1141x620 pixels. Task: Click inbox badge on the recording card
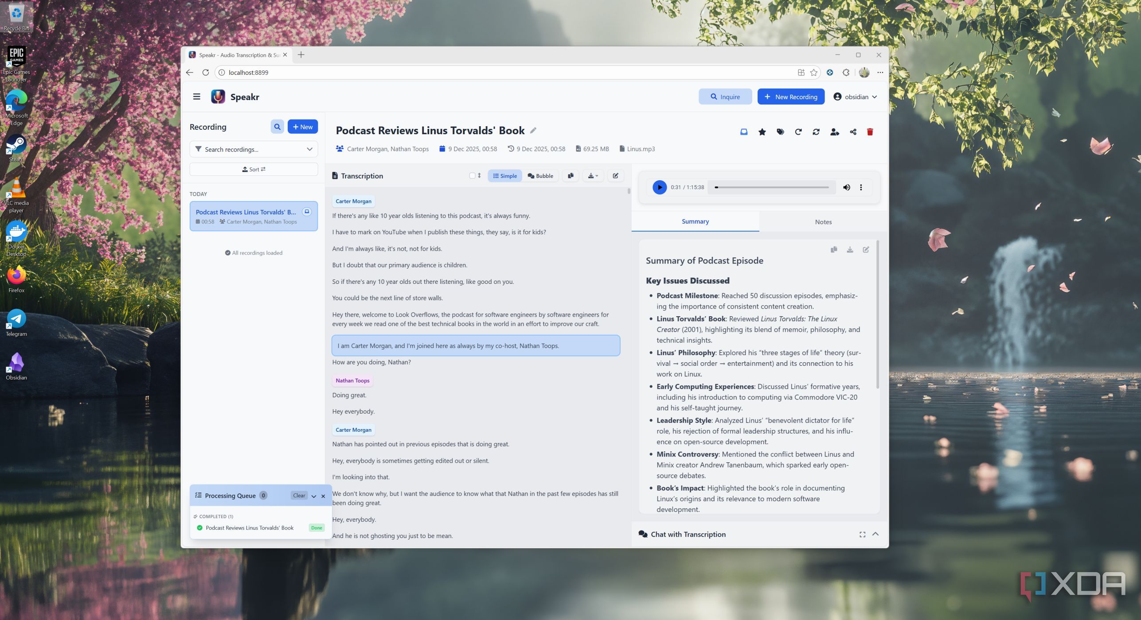(x=307, y=212)
